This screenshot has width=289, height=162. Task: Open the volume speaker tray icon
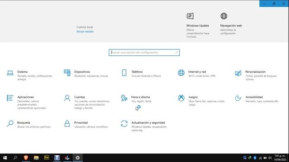(x=270, y=158)
